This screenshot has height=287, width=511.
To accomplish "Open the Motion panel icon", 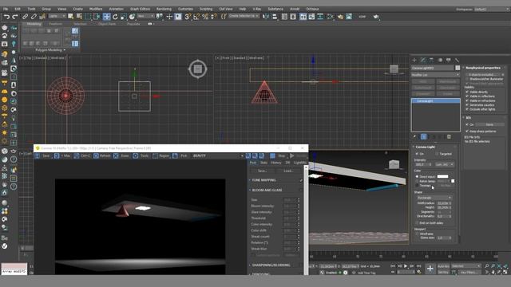I will pos(440,61).
